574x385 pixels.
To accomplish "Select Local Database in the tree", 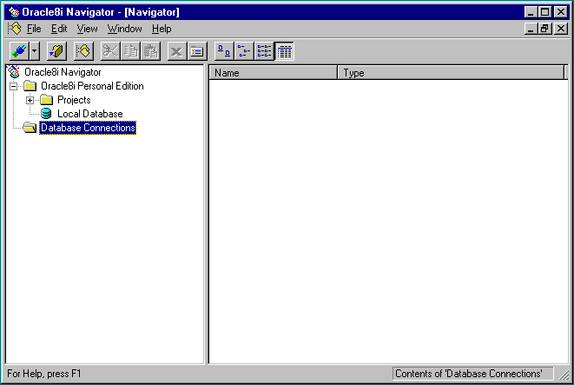I will tap(90, 114).
